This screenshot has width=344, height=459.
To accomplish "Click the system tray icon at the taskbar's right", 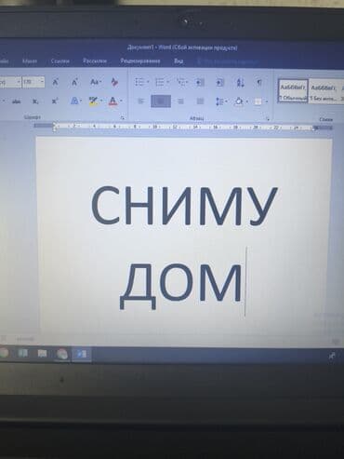I will point(332,356).
